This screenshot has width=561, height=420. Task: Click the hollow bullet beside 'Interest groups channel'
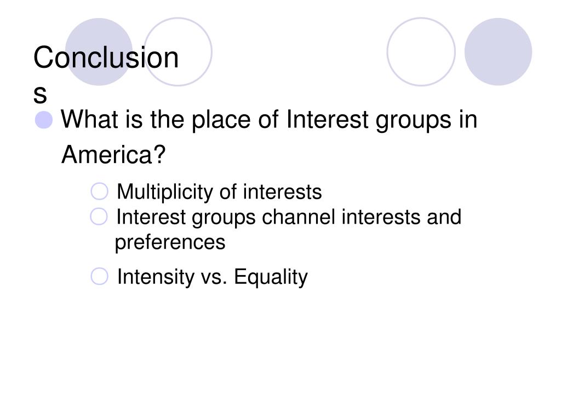tap(99, 217)
